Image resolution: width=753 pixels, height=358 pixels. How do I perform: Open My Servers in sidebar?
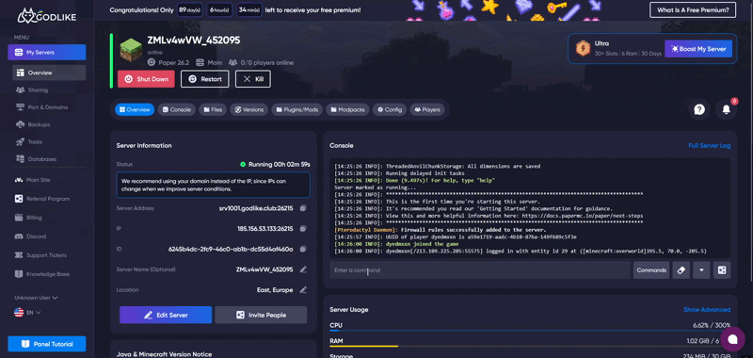(x=46, y=53)
